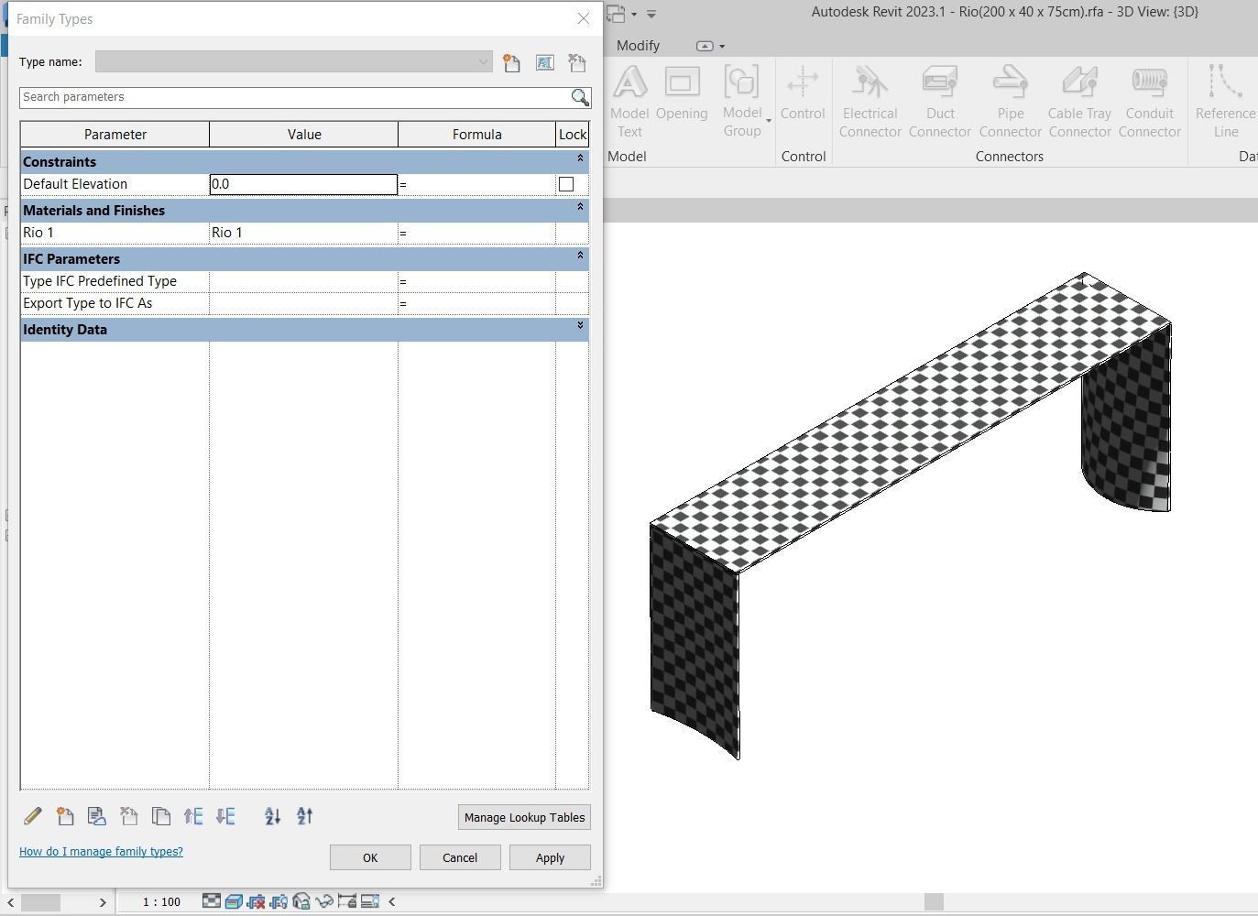
Task: Click Cancel in Family Types dialog
Action: pyautogui.click(x=460, y=857)
